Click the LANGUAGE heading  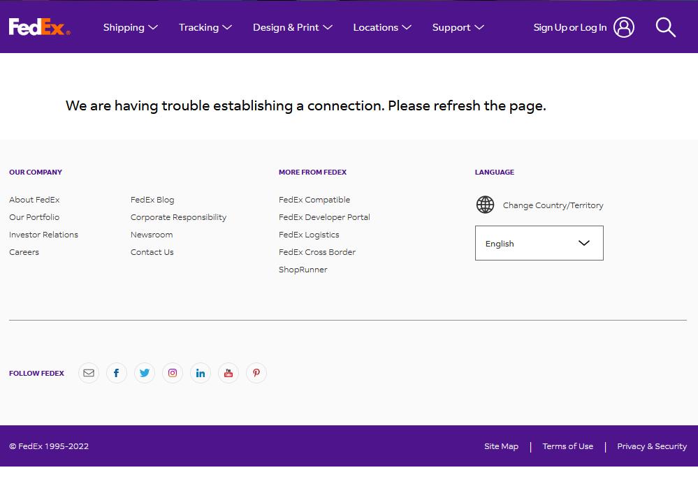click(495, 173)
